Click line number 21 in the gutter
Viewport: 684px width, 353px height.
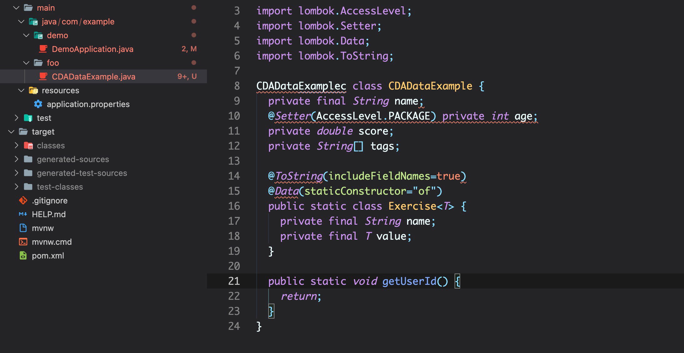tap(234, 281)
